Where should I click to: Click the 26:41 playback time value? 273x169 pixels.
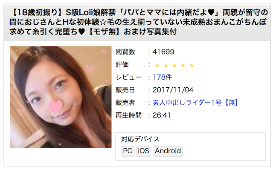point(161,115)
